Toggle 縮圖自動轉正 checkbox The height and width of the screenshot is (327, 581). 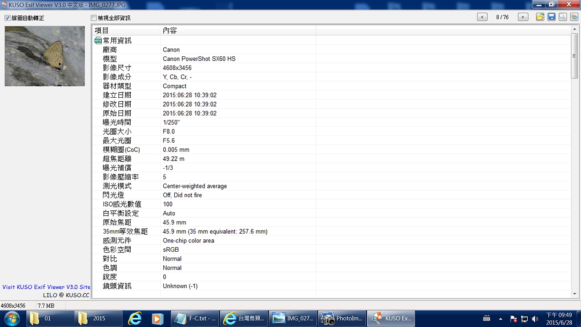pyautogui.click(x=7, y=18)
